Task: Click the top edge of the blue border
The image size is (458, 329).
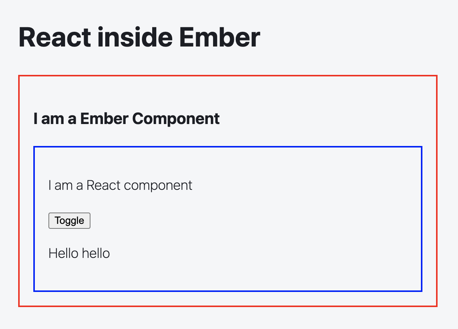Action: 227,147
